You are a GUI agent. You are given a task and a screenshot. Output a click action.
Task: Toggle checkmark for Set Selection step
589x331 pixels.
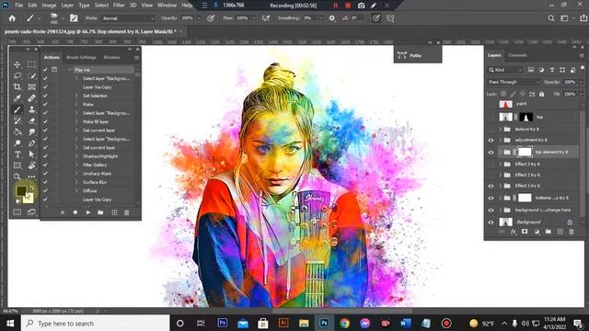click(45, 96)
